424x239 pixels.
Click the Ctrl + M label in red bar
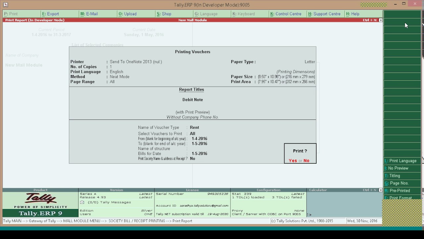point(370,20)
